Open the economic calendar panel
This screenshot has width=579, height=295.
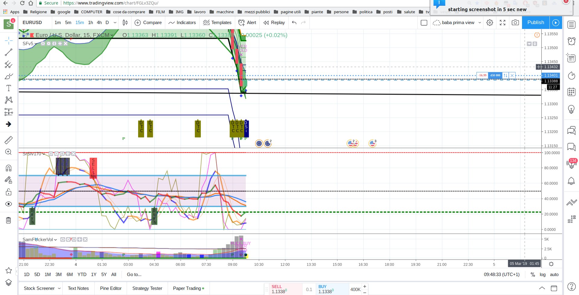tap(571, 92)
